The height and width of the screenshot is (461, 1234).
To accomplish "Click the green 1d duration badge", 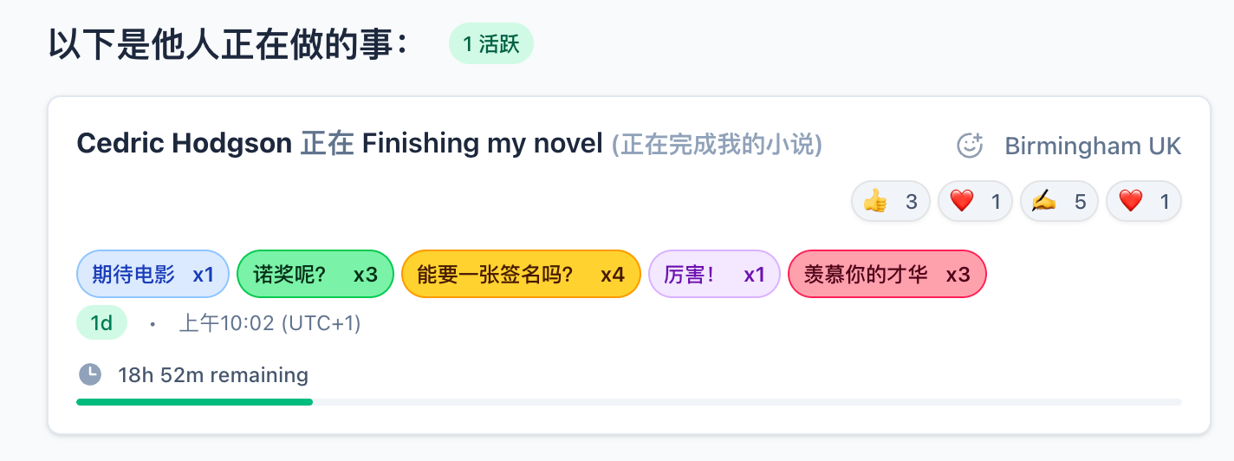I will point(102,323).
